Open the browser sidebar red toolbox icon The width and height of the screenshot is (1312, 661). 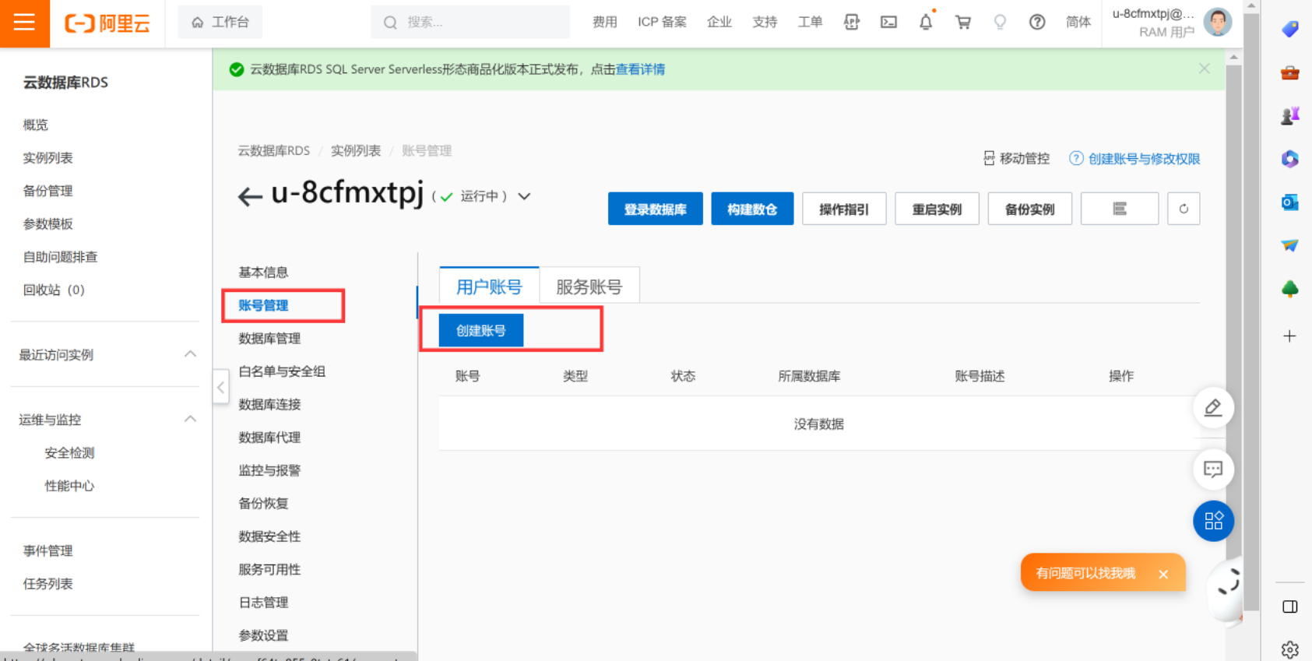(1290, 72)
